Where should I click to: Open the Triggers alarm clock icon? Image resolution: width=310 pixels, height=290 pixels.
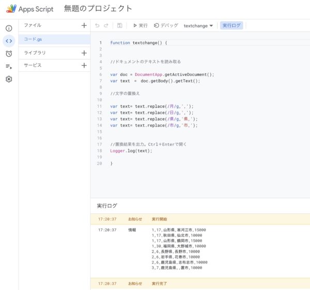[x=9, y=54]
